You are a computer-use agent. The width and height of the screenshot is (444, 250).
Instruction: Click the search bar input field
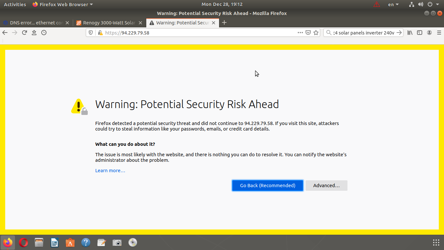[x=363, y=33]
